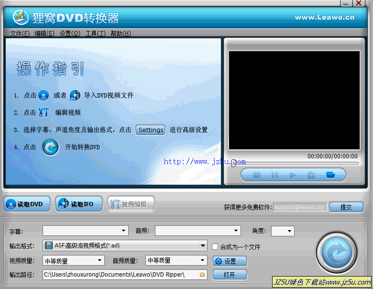The image size is (373, 289).
Task: Enable the 合成为一个文件 checkbox
Action: [x=215, y=246]
